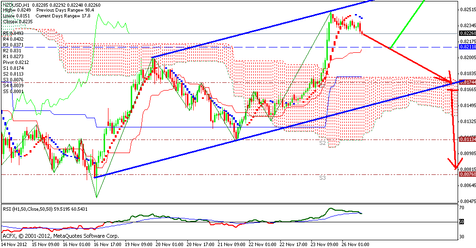Screen dimensions: 476x248
Task: Select price axis value 0.81835
Action: 468,74
